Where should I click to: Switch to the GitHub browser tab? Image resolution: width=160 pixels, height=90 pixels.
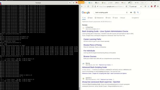tap(97, 3)
